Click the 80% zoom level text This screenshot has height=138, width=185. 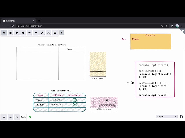pos(23,117)
